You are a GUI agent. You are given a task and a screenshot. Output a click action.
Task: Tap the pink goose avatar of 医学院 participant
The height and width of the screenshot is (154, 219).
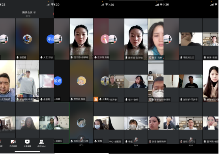pyautogui.click(x=105, y=39)
